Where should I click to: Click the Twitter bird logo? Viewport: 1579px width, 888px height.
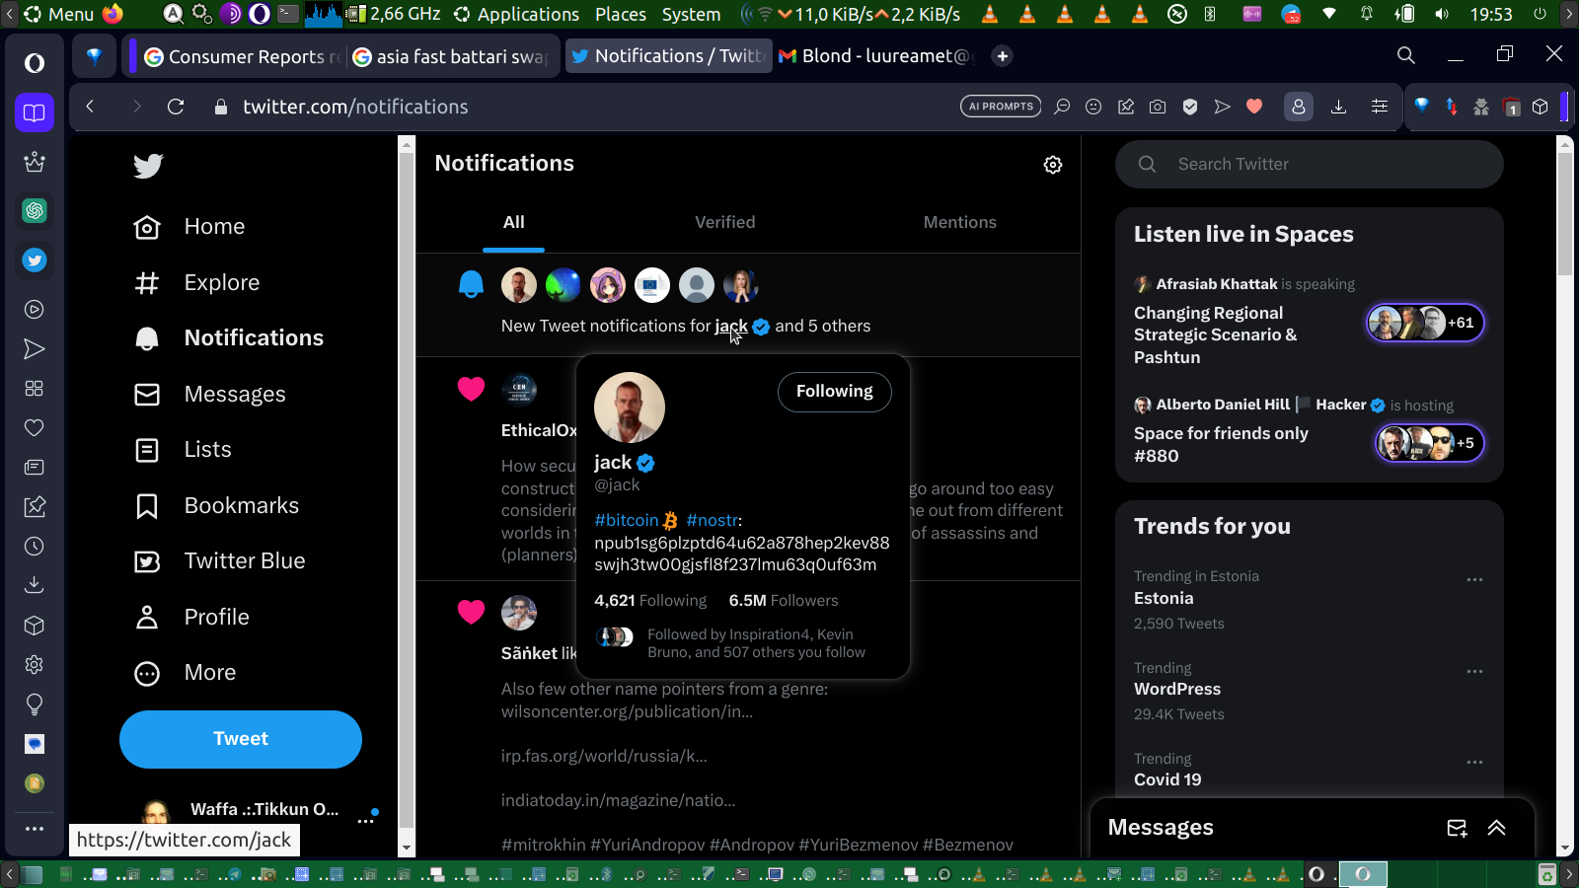[148, 166]
